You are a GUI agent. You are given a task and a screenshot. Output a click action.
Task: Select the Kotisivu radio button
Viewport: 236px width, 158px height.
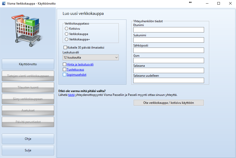pyautogui.click(x=66, y=28)
